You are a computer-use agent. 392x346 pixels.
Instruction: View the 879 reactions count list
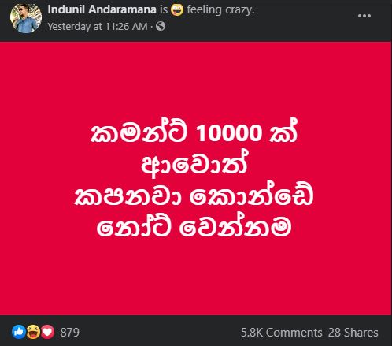click(69, 333)
